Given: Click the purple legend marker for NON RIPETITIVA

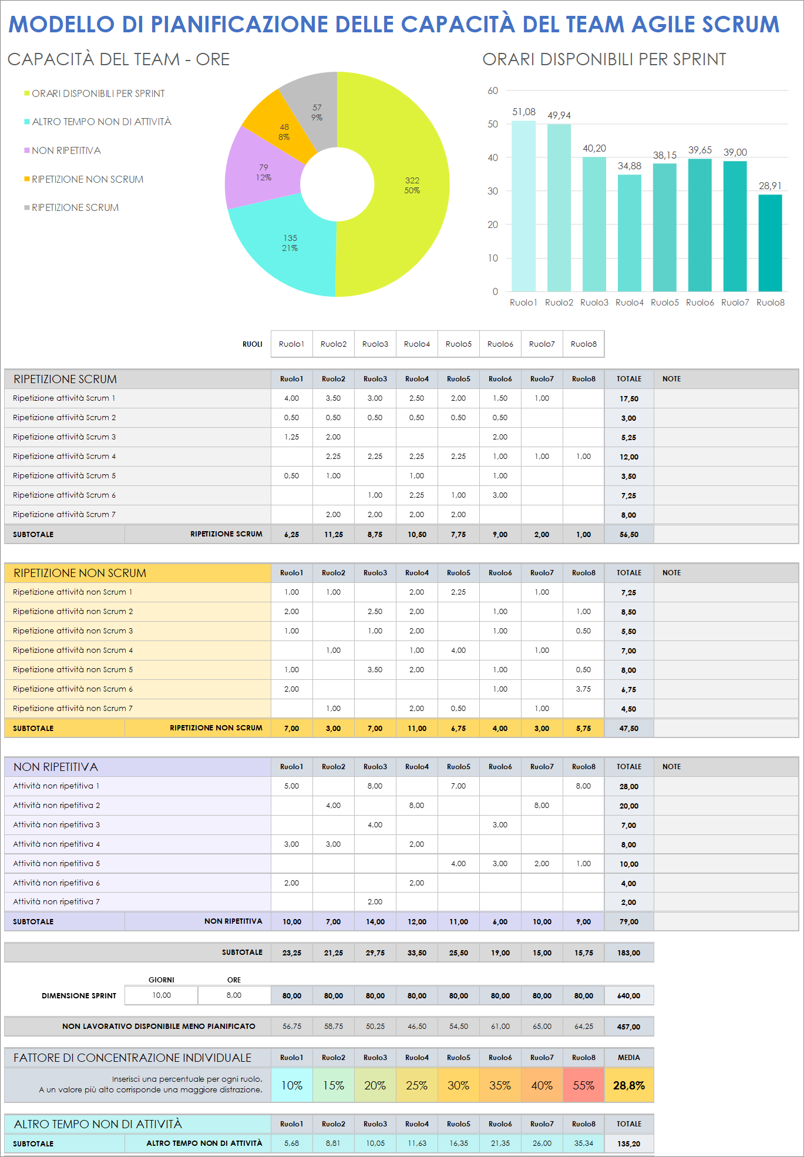Looking at the screenshot, I should (27, 150).
